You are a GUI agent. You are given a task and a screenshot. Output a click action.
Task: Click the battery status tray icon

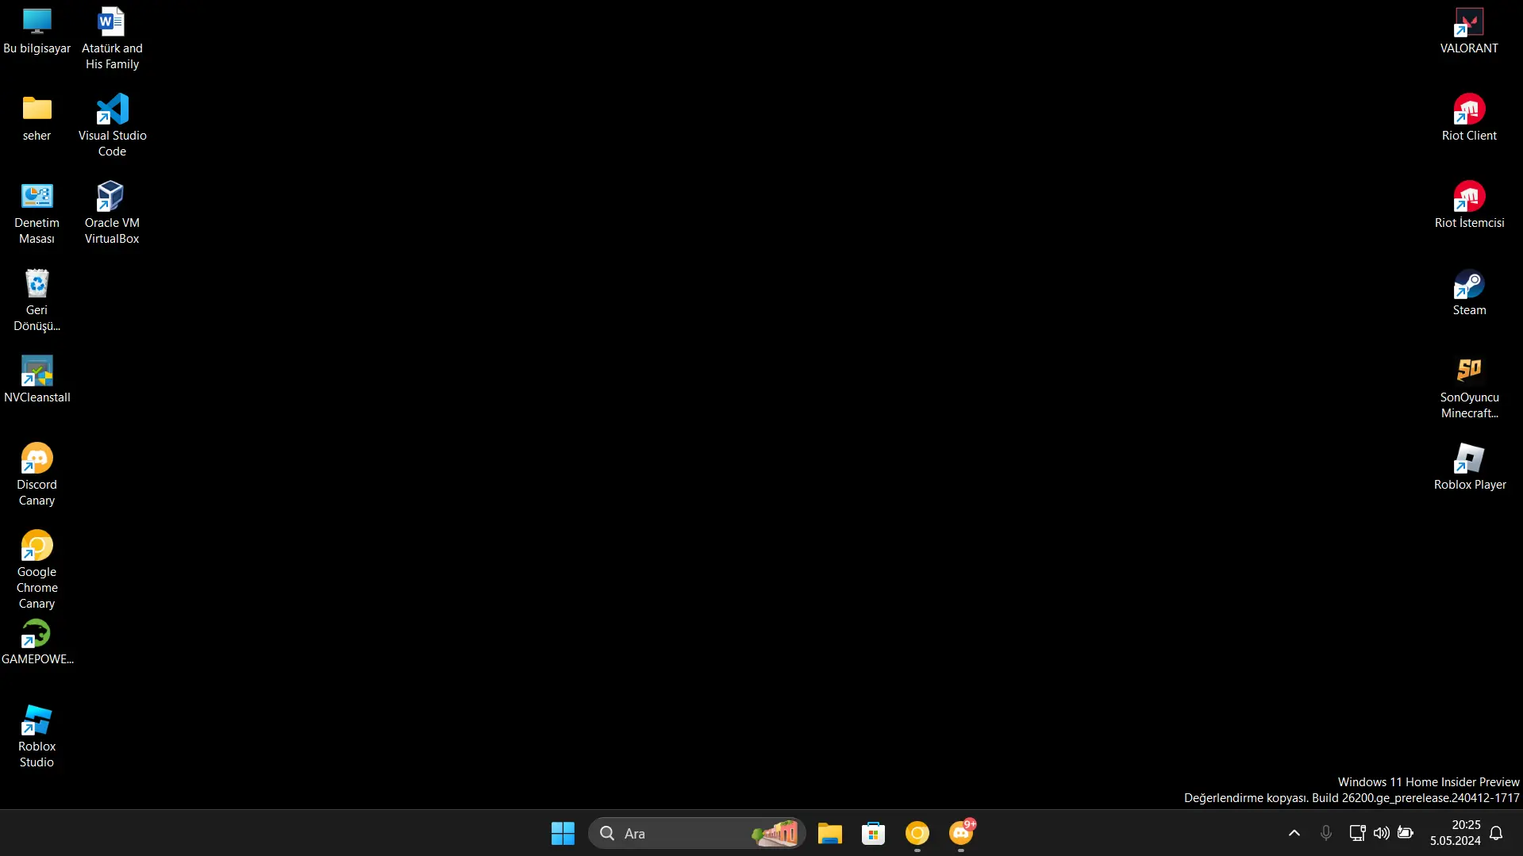tap(1405, 833)
